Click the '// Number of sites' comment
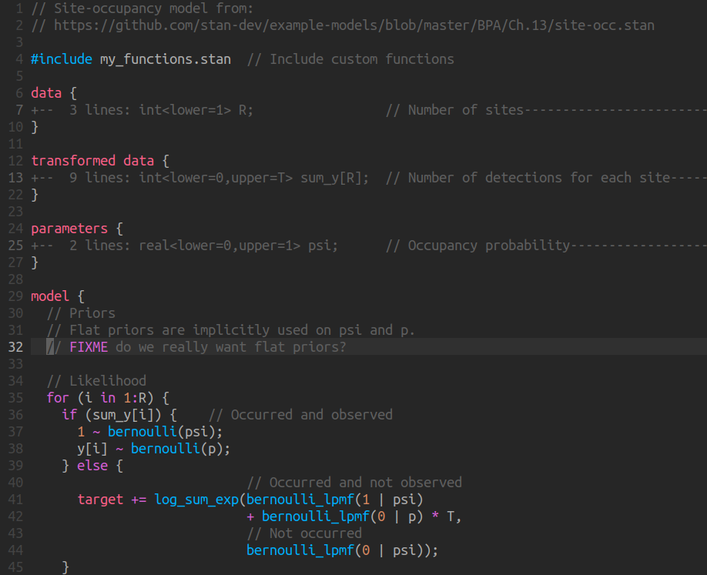The width and height of the screenshot is (707, 575). pyautogui.click(x=454, y=110)
